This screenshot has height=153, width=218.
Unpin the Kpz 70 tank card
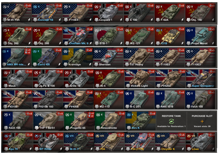30,149
